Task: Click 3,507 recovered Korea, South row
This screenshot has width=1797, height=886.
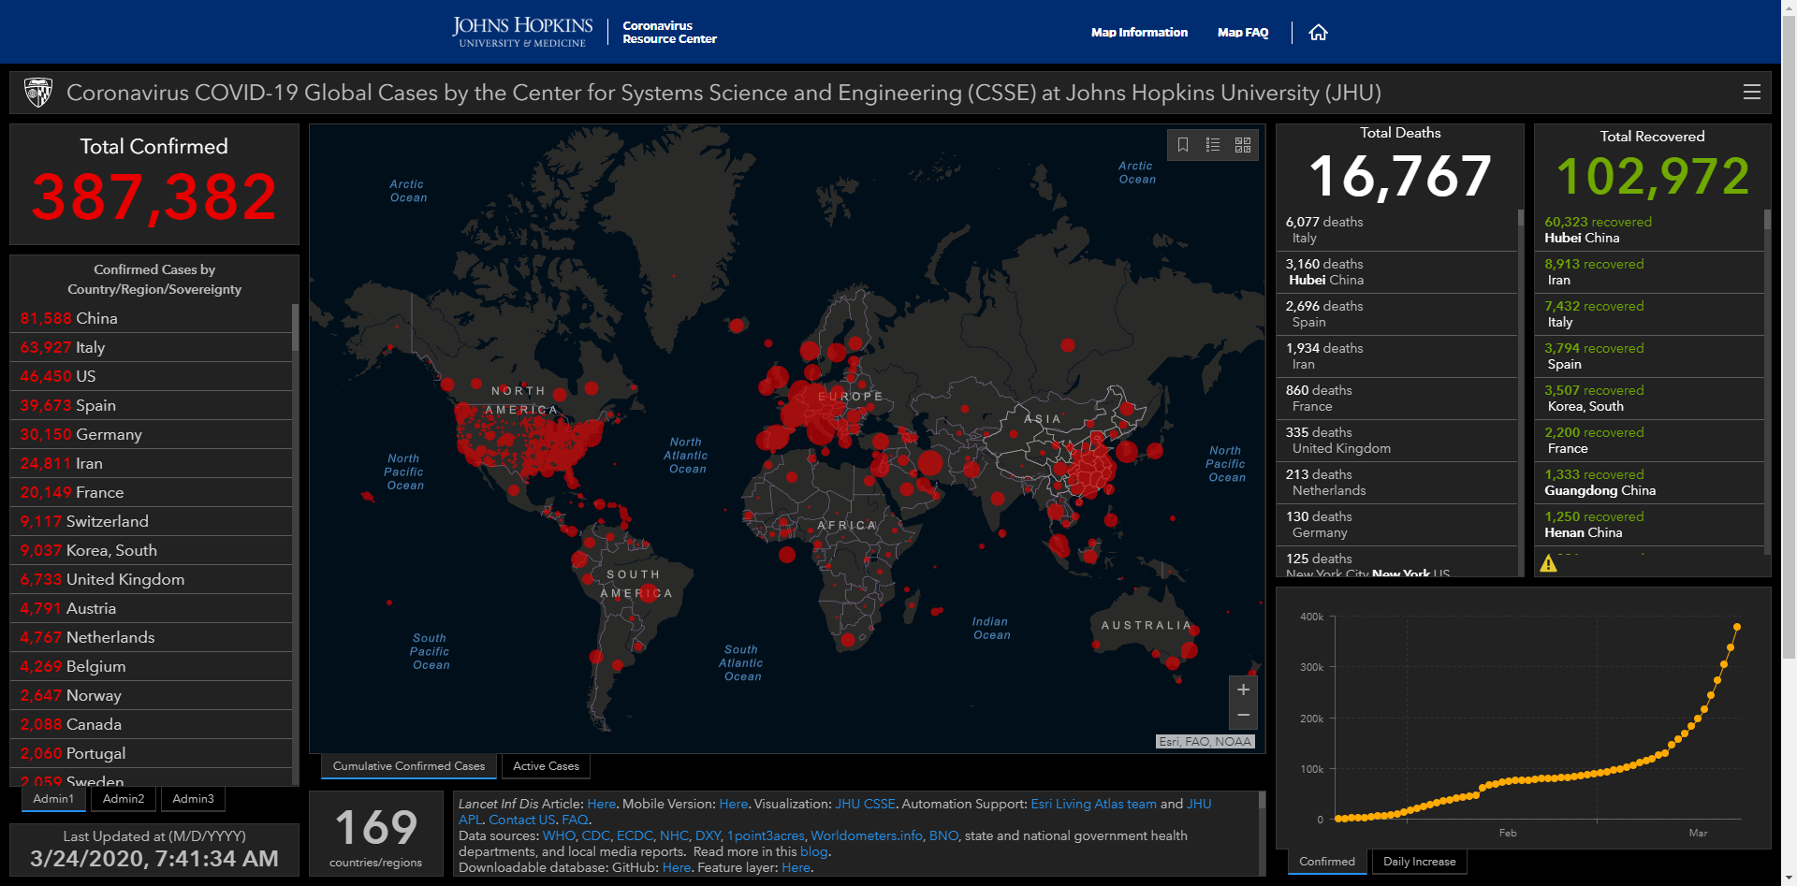Action: click(x=1649, y=399)
